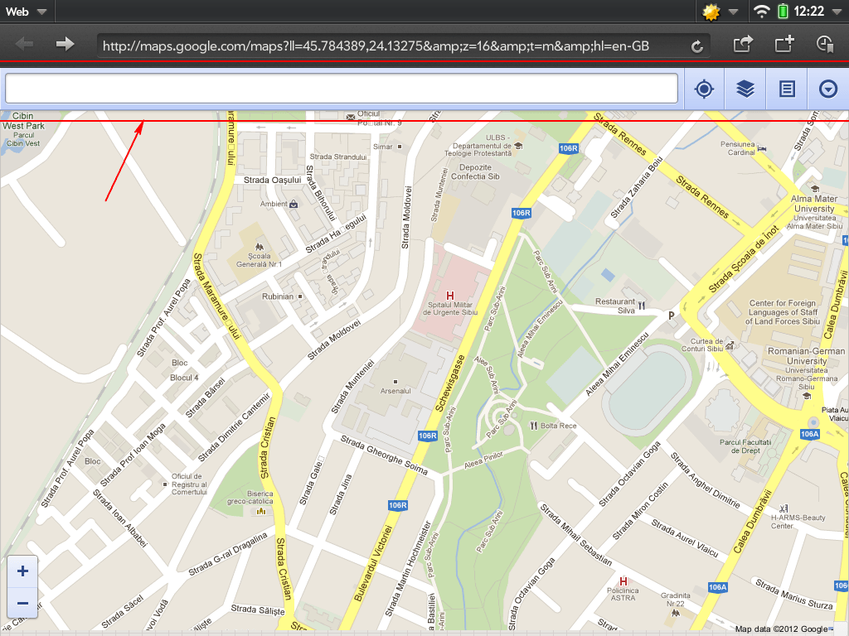This screenshot has height=636, width=849.
Task: Tap the circled down-arrow options control
Action: [827, 89]
